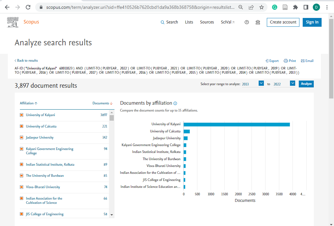
Task: Click the info icon beside Documents by affiliation
Action: coord(175,103)
